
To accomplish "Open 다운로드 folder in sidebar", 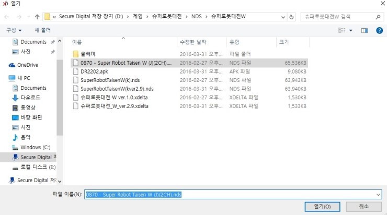I will [30, 98].
